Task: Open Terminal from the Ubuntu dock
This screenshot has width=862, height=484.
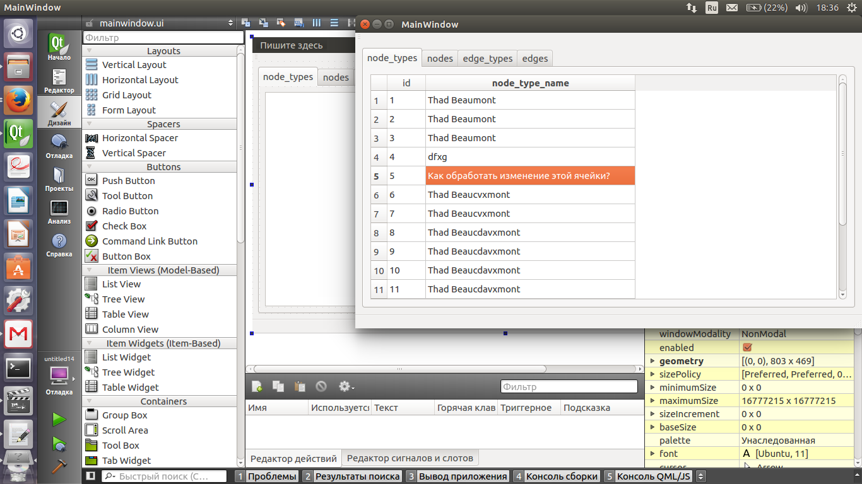Action: pos(18,367)
